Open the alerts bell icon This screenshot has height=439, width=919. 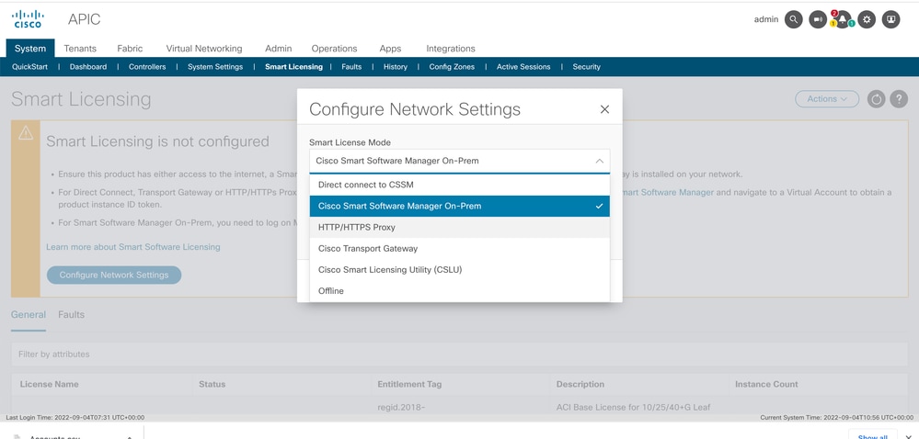point(843,19)
